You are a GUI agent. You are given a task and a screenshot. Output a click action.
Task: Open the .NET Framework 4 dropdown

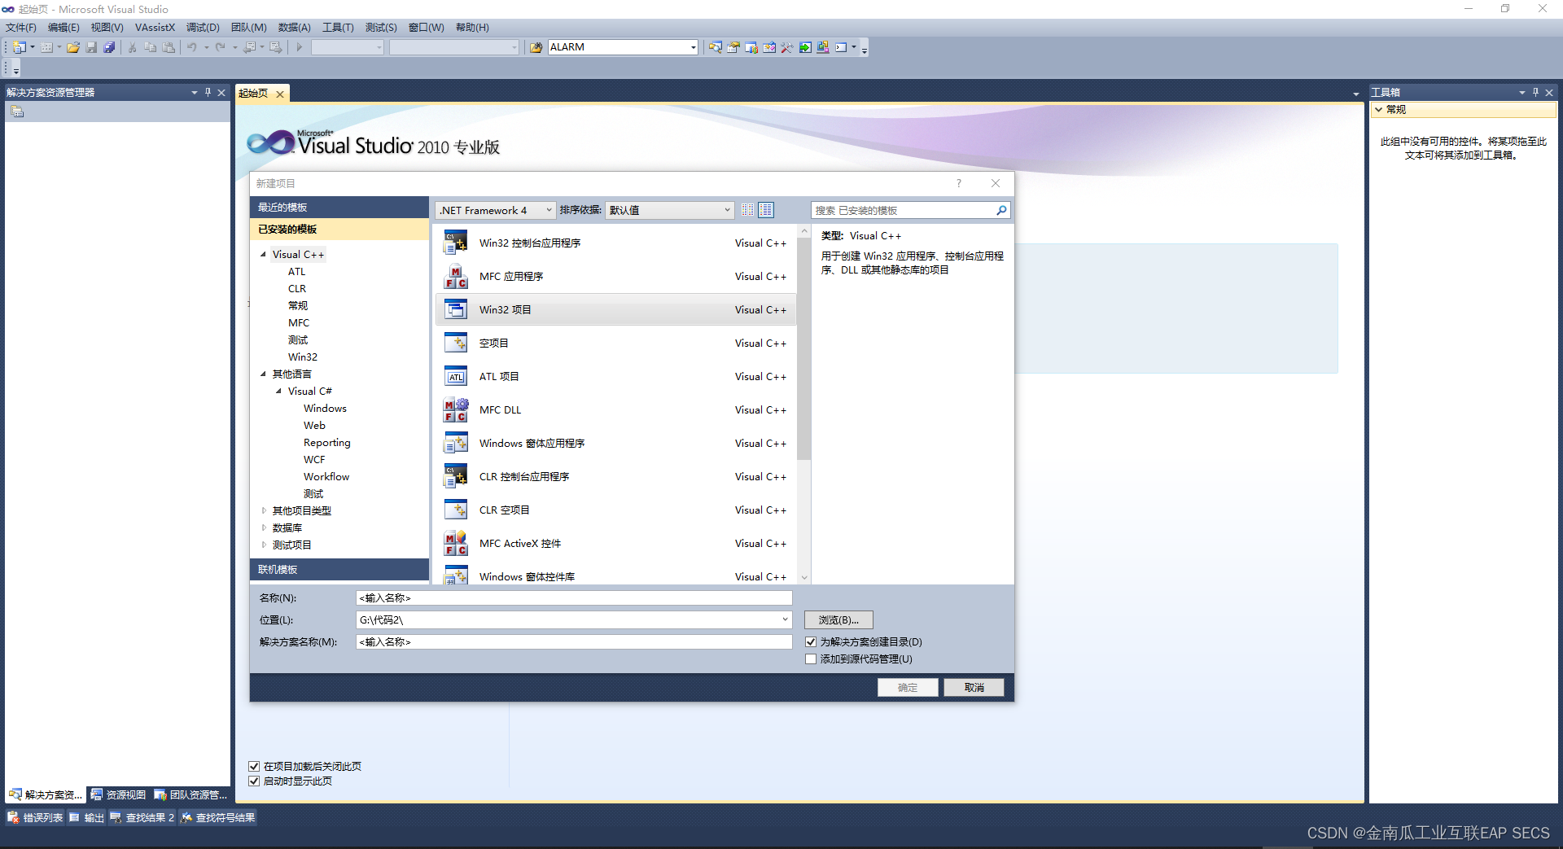[x=496, y=210]
